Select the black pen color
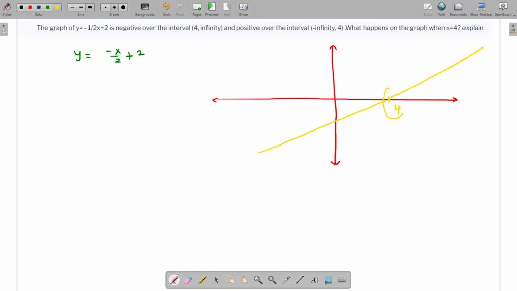 21,7
